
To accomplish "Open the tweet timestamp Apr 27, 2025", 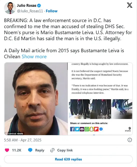I will click(x=23, y=140).
